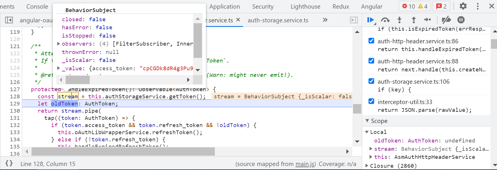Click the oldToken variable on line 129
The width and height of the screenshot is (497, 170).
(x=64, y=103)
